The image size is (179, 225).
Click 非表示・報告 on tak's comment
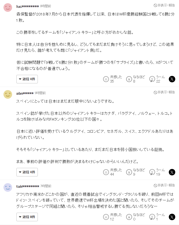click(164, 185)
